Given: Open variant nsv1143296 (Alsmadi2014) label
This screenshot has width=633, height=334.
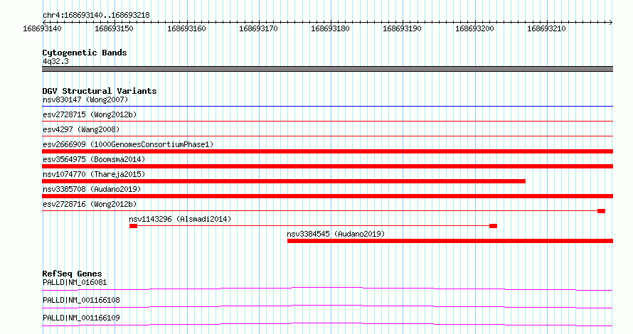Looking at the screenshot, I should 180,219.
